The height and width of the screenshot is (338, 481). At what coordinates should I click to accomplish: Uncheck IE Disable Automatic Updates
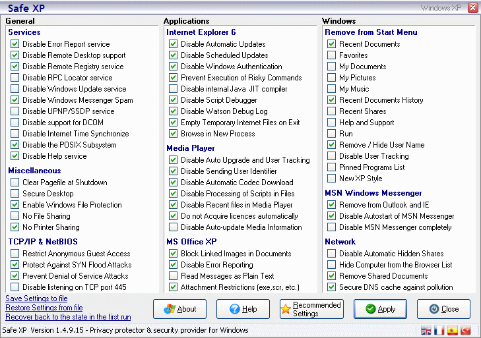pos(173,44)
